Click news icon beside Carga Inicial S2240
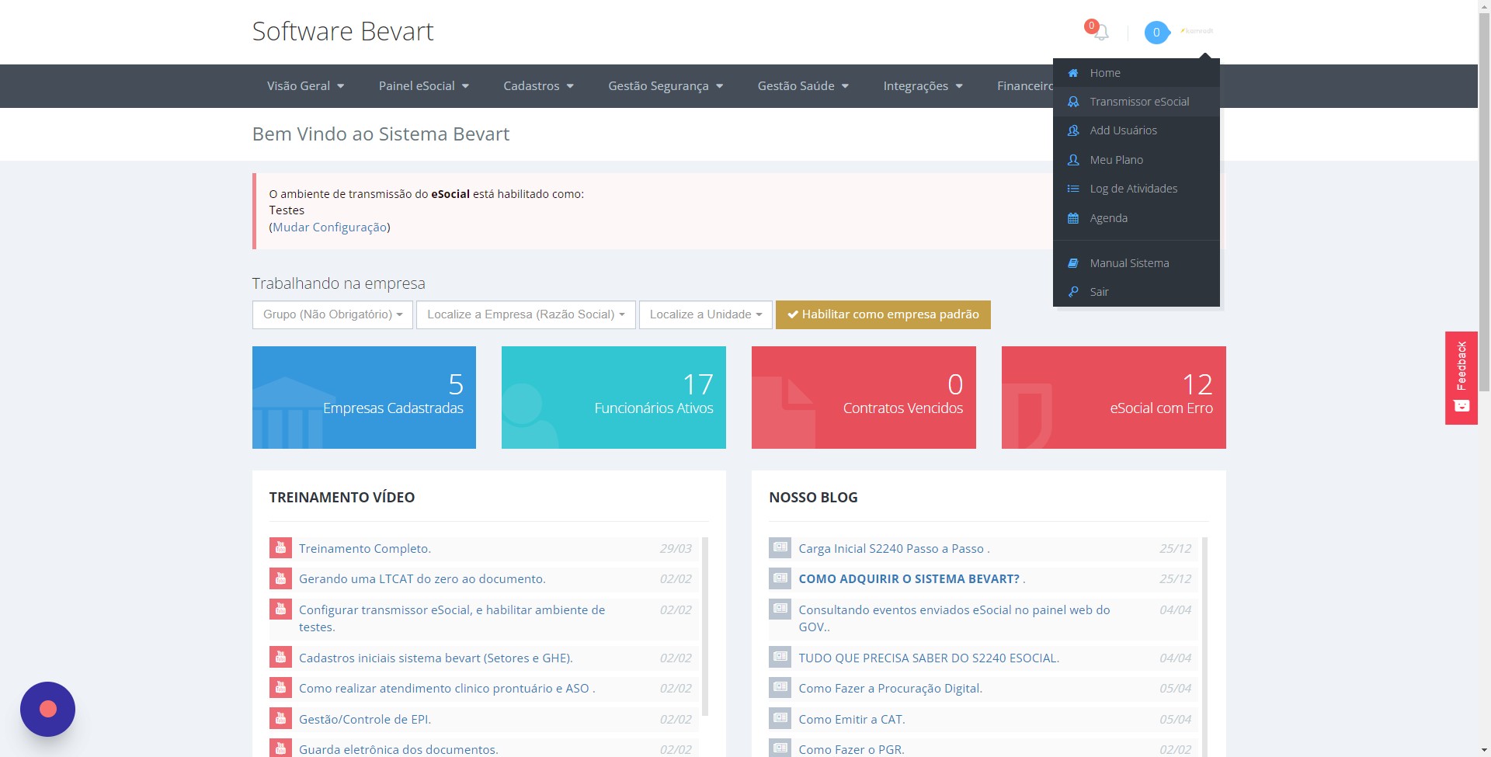This screenshot has width=1491, height=757. (780, 547)
